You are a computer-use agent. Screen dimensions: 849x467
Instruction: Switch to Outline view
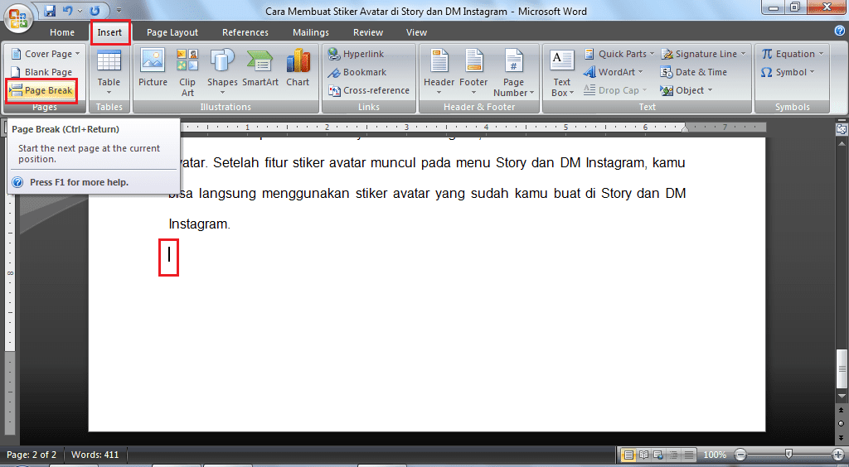click(x=673, y=455)
